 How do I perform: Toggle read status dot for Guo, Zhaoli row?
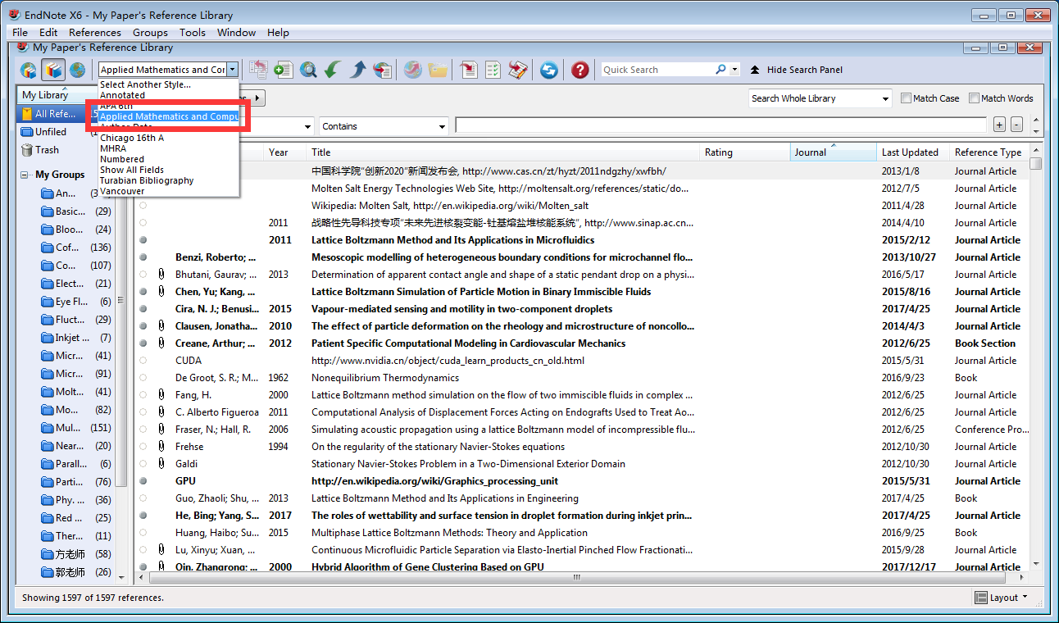click(x=143, y=498)
